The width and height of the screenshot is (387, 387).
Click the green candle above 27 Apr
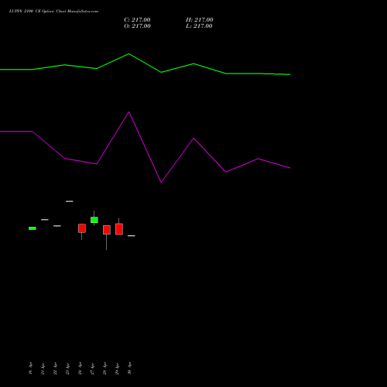point(94,220)
